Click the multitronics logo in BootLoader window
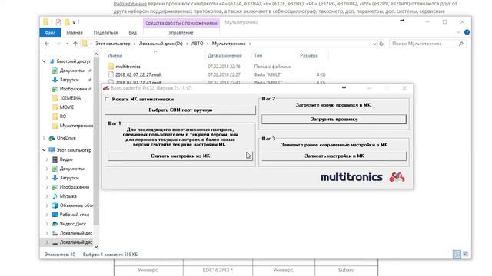The width and height of the screenshot is (492, 276). point(362,177)
